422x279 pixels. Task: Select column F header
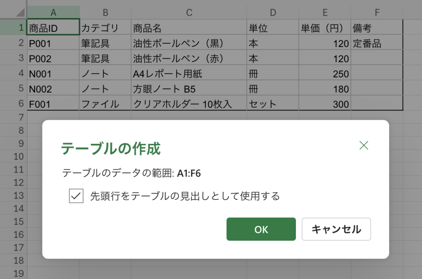(377, 12)
